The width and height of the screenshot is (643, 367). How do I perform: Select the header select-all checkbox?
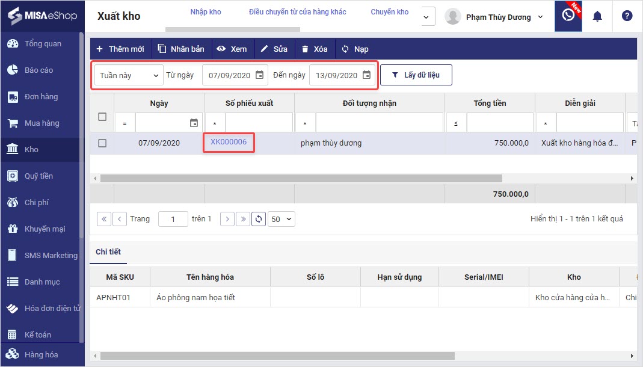point(102,117)
